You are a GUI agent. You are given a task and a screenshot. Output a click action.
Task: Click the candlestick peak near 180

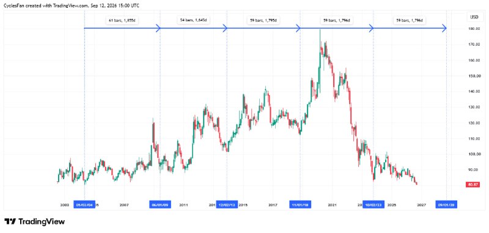320,31
